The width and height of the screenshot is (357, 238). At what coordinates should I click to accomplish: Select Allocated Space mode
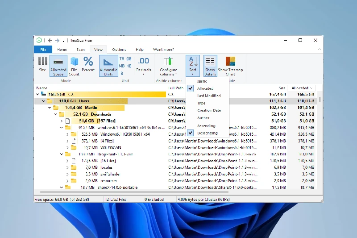tap(58, 66)
